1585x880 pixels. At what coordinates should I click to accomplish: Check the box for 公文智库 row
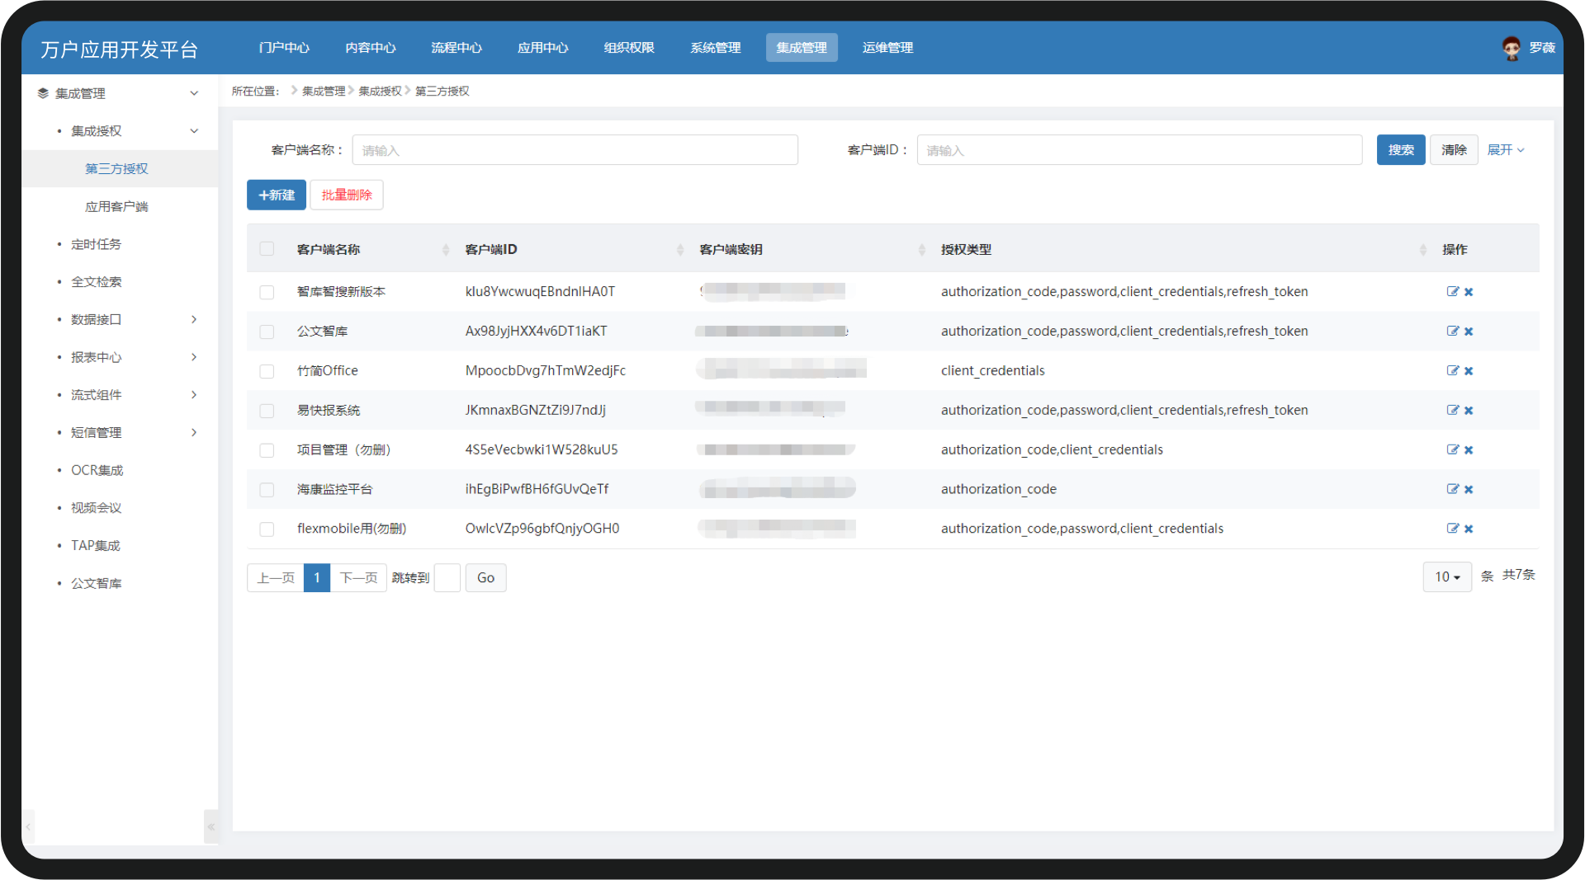point(267,332)
